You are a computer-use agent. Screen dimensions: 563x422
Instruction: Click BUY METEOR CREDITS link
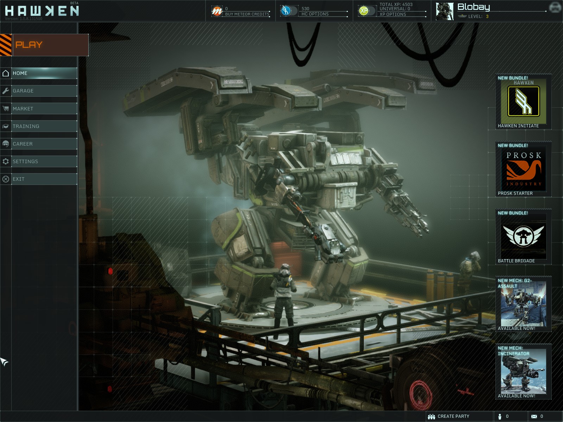(247, 14)
